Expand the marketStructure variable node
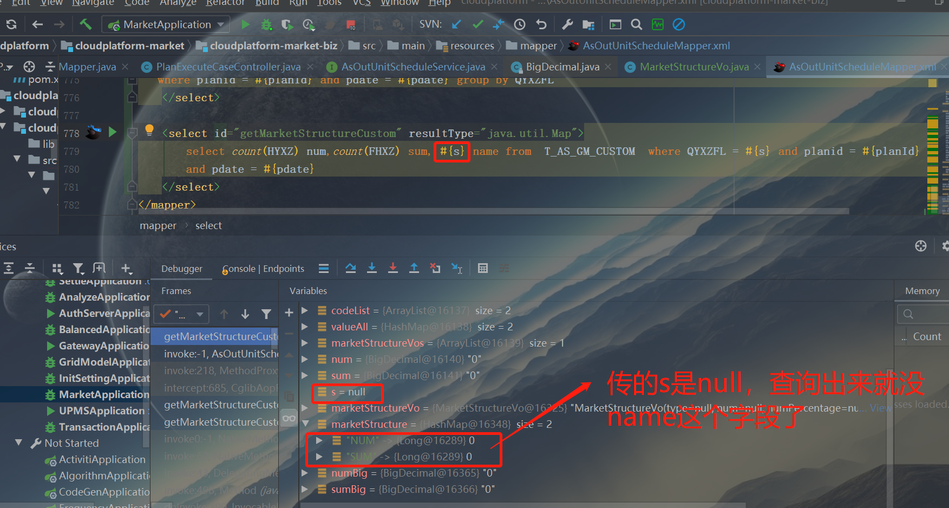The height and width of the screenshot is (508, 949). click(305, 424)
